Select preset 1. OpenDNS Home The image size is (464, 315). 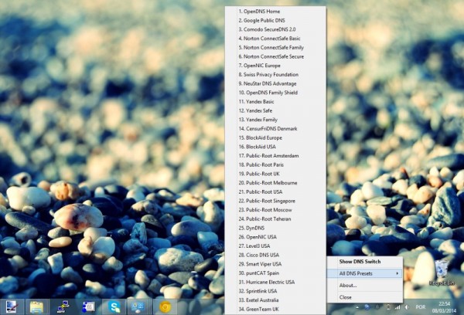pos(275,12)
